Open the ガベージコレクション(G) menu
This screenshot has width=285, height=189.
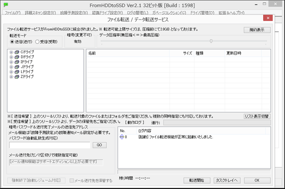(169, 13)
